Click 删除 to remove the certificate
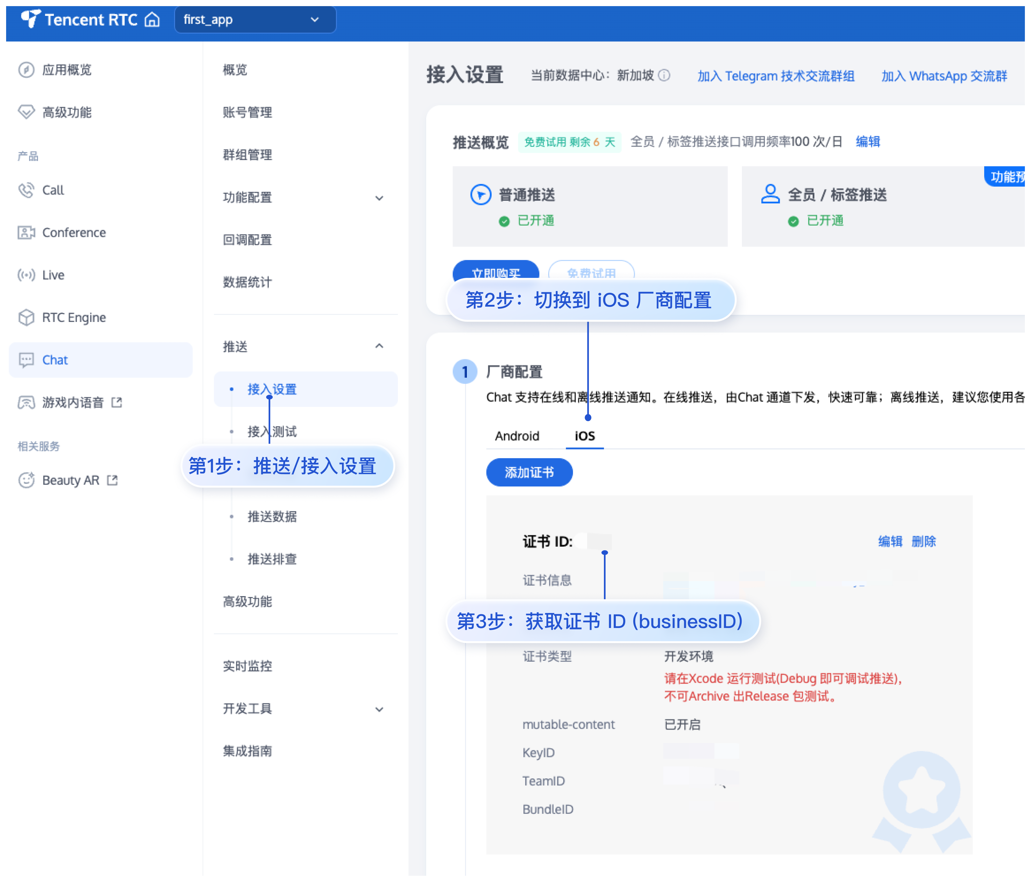Viewport: 1031px width, 882px height. 924,541
